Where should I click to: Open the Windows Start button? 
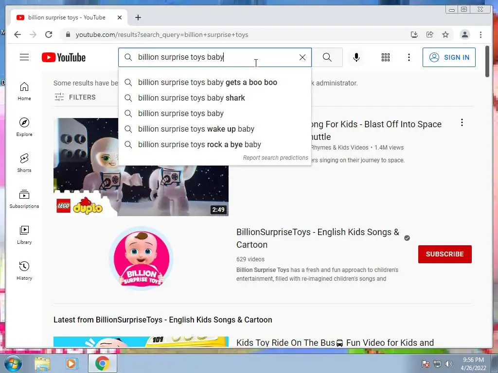point(13,363)
